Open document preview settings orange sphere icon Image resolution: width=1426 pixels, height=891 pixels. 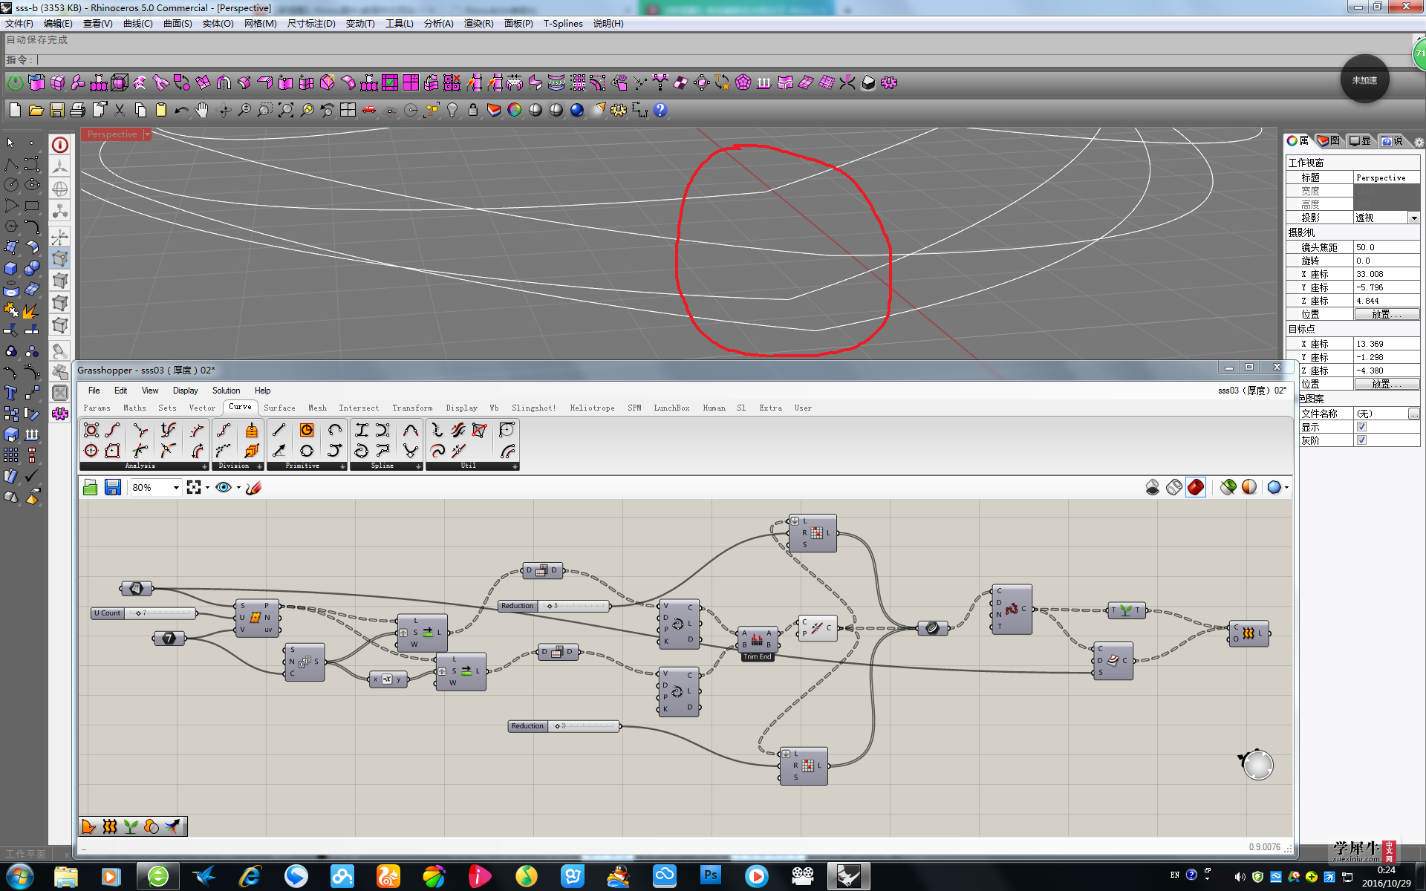point(1249,487)
